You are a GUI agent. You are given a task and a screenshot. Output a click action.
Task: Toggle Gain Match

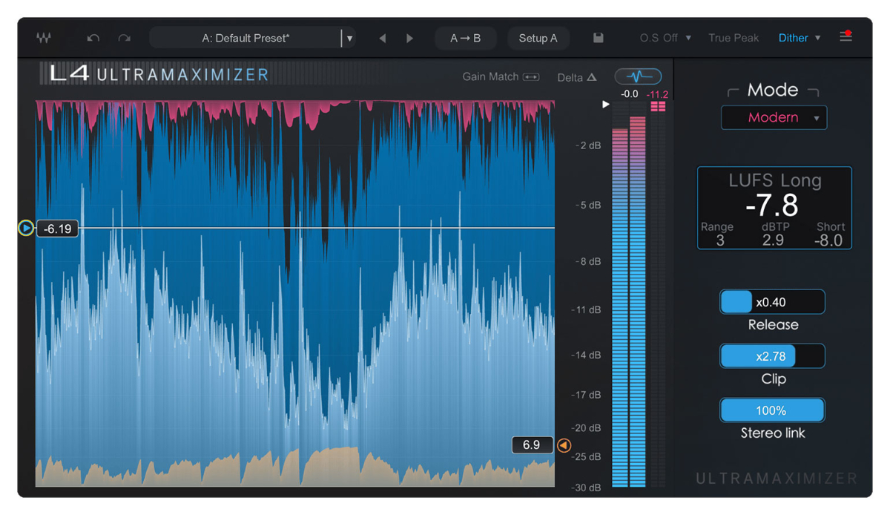[x=501, y=76]
